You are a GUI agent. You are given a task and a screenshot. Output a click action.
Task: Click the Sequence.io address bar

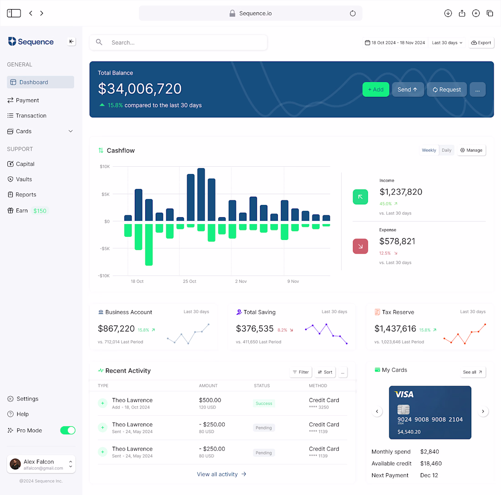[250, 13]
